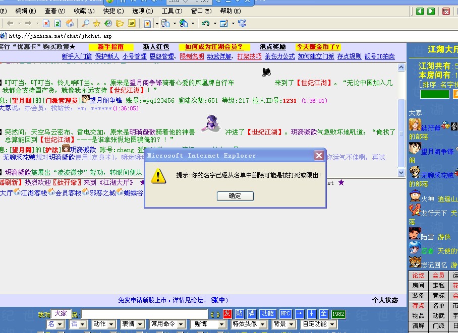The image size is (458, 333).
Task: Go to the Home page icon
Action: point(70,23)
